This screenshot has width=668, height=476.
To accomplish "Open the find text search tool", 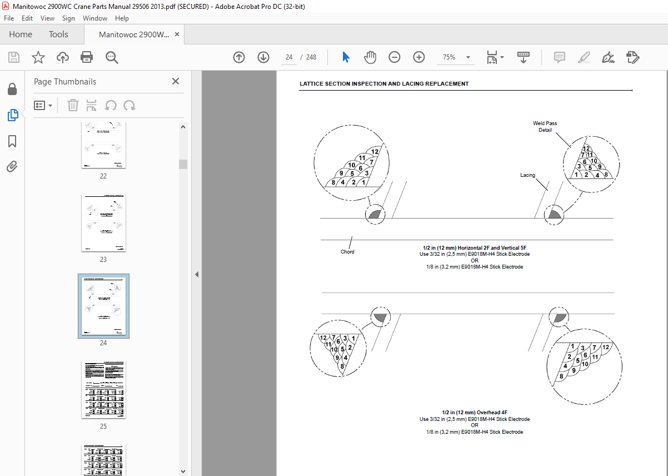I will tap(112, 57).
